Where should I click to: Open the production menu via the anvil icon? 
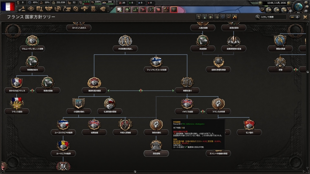tap(67, 9)
